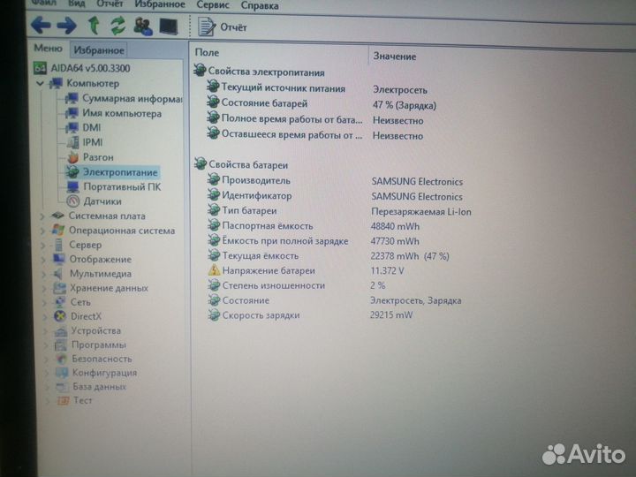
Task: Expand the DirectX node
Action: click(45, 317)
